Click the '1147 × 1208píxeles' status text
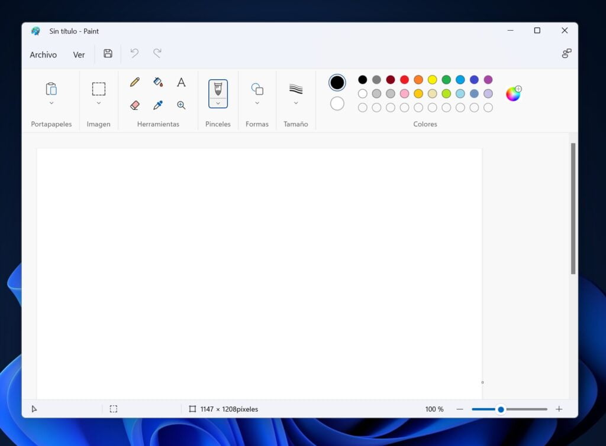 (229, 409)
